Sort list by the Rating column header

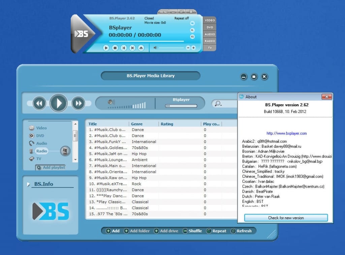click(x=167, y=124)
